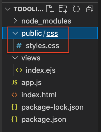Image resolution: width=101 pixels, height=132 pixels.
Task: Collapse the TODOLI... project section
Action: (8, 9)
